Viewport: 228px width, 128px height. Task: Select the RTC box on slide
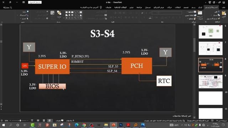164,81
